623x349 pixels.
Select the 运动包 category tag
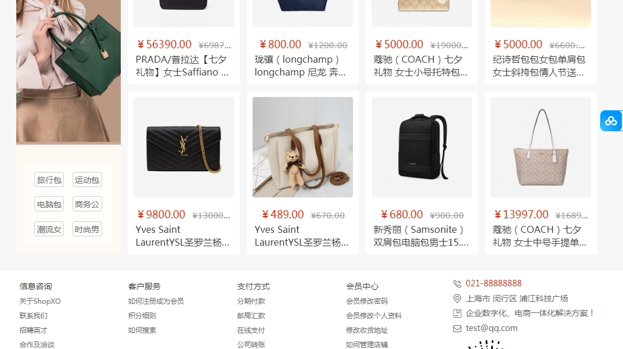click(x=87, y=179)
